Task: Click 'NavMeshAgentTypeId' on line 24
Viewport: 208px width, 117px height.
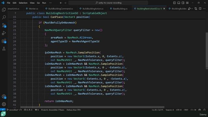Action: (x=85, y=41)
